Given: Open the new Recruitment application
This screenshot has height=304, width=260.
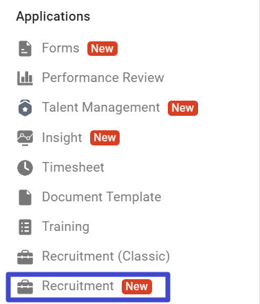Looking at the screenshot, I should click(78, 286).
